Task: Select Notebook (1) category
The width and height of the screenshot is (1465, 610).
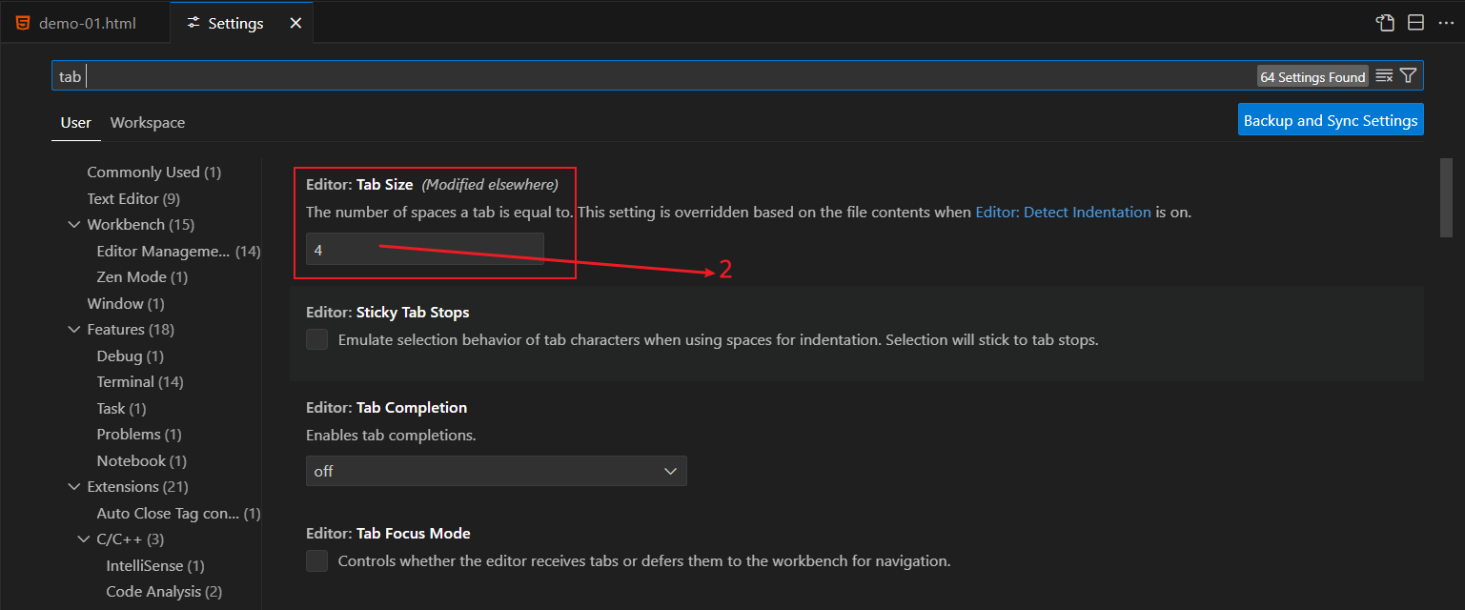Action: tap(142, 461)
